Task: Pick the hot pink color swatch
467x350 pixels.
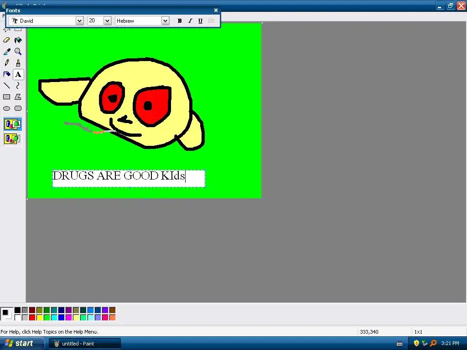Action: pyautogui.click(x=105, y=318)
